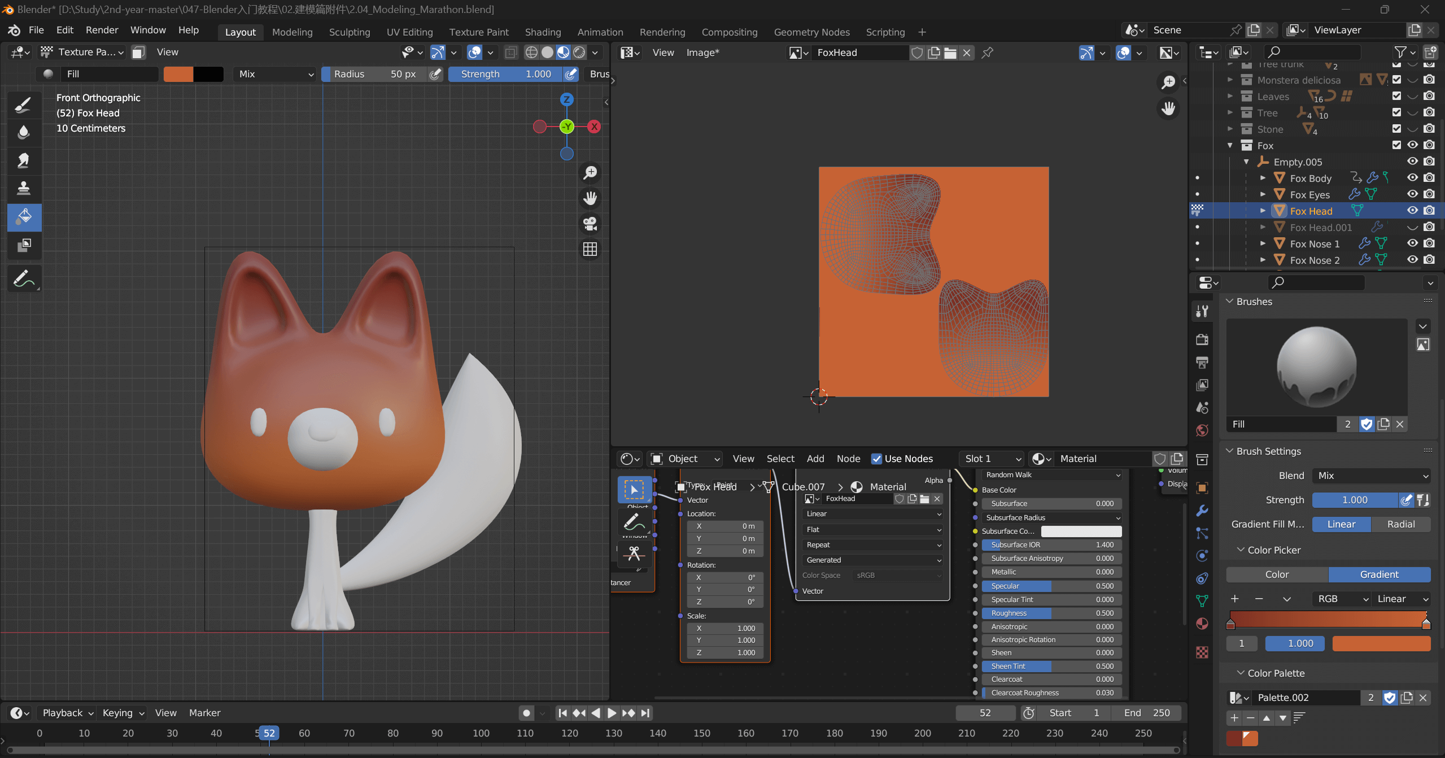Open the Playback dropdown
The height and width of the screenshot is (758, 1445).
tap(67, 713)
